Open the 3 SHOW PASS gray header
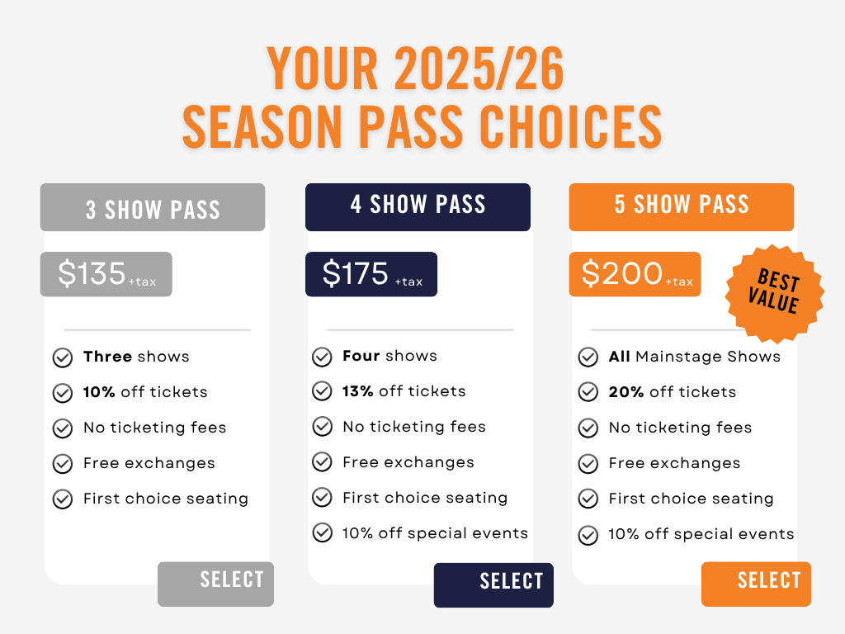 [x=153, y=207]
